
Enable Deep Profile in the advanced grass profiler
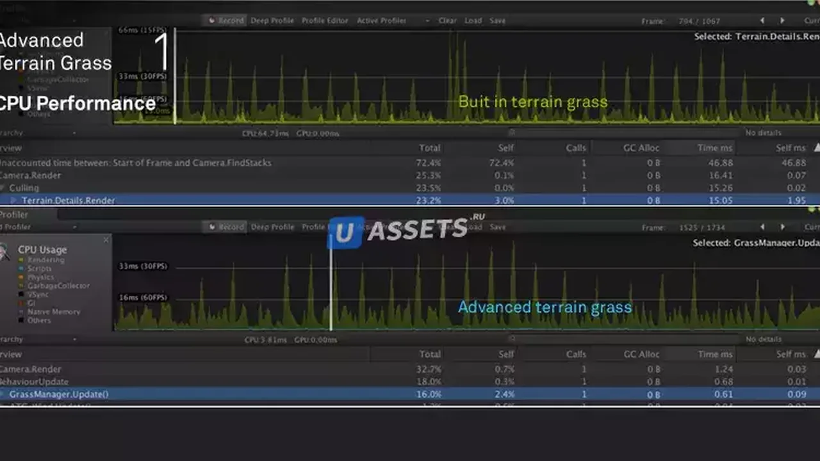tap(272, 227)
